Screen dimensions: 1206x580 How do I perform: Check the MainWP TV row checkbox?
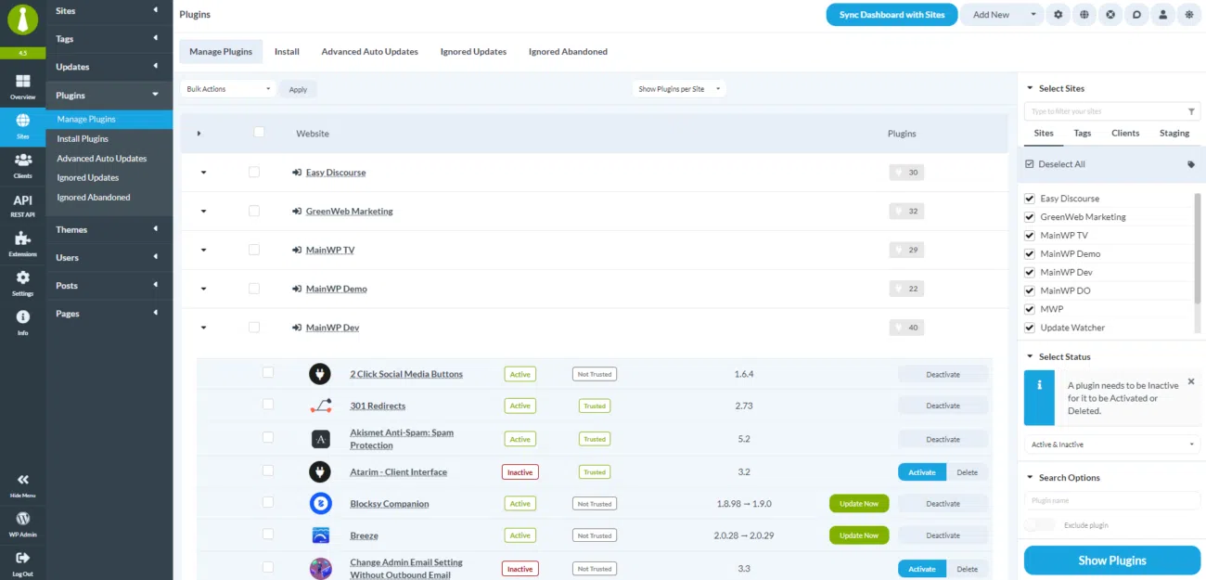tap(254, 250)
